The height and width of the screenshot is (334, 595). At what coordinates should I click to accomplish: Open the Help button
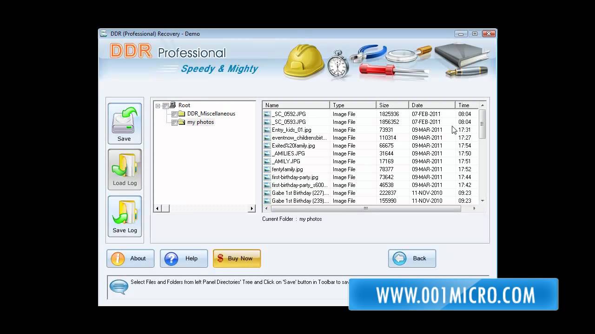tap(184, 258)
